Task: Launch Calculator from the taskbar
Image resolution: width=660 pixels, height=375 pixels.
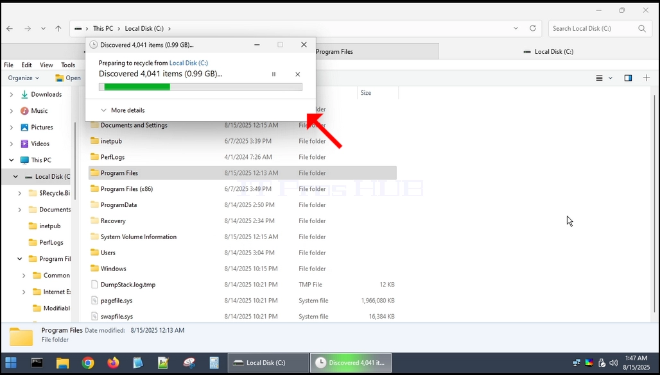Action: pyautogui.click(x=214, y=362)
